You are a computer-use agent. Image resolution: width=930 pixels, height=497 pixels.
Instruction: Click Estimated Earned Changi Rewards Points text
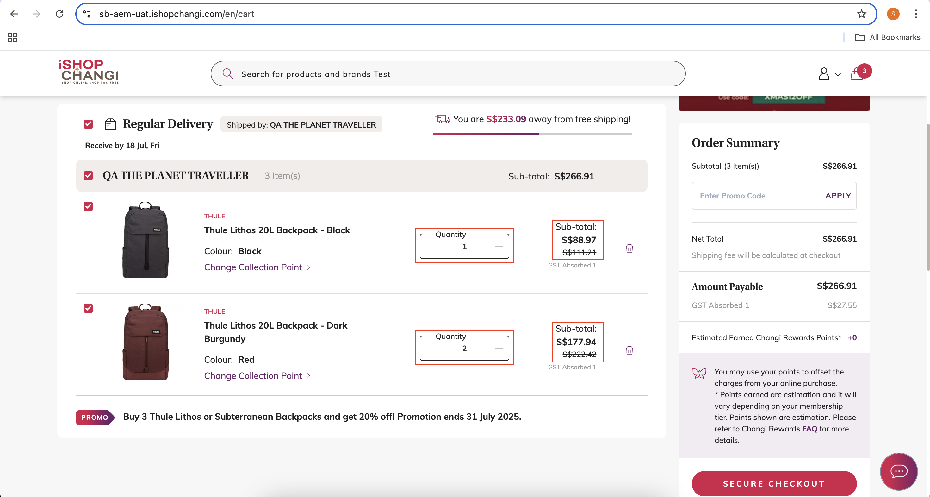coord(766,337)
